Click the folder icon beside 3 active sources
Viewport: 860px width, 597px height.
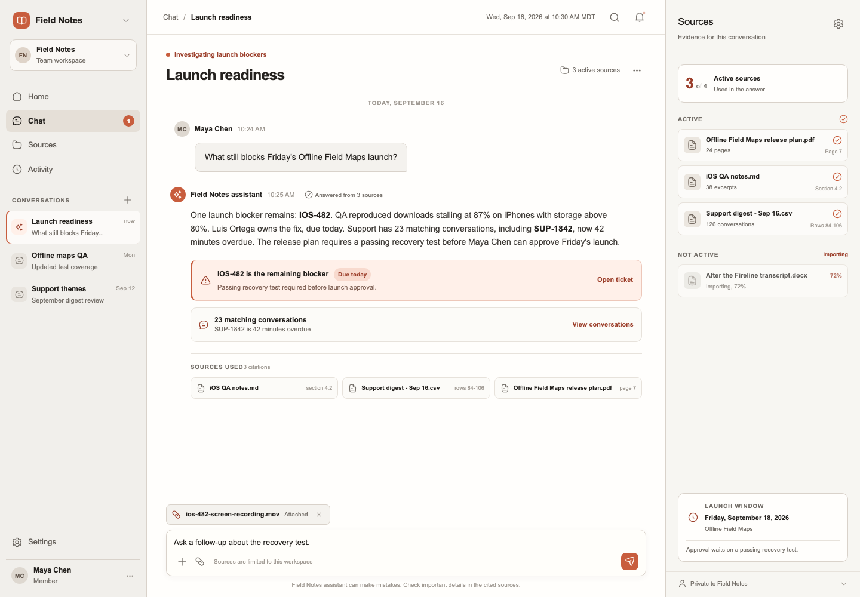[x=564, y=70]
